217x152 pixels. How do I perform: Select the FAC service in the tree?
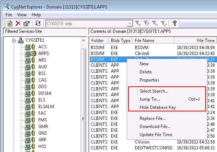click(42, 113)
